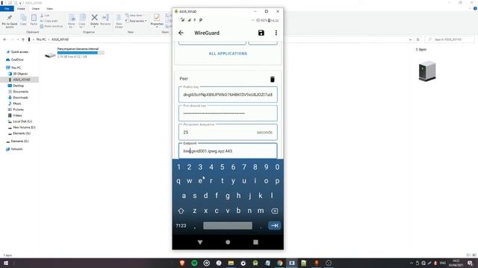Open the Penyimpanan bersama internal storage item
Screen dimensions: 478x268
tap(75, 53)
